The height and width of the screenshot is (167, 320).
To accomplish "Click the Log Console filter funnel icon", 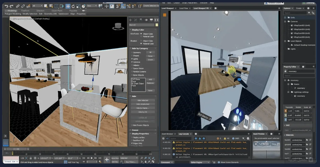I will (243, 139).
